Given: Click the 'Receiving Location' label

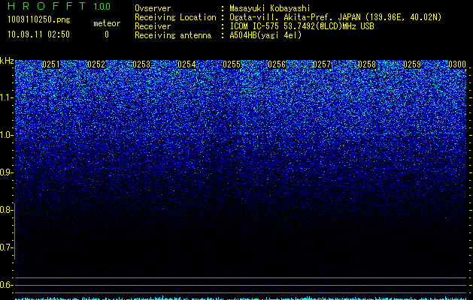Looking at the screenshot, I should [x=175, y=17].
